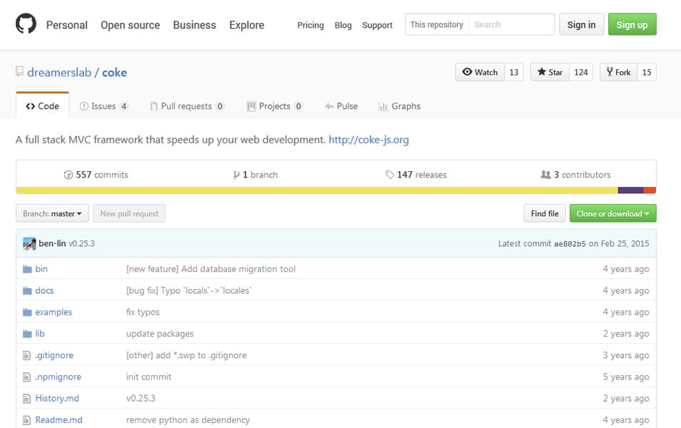The width and height of the screenshot is (681, 428).
Task: Open the Pulse tab
Action: 341,106
